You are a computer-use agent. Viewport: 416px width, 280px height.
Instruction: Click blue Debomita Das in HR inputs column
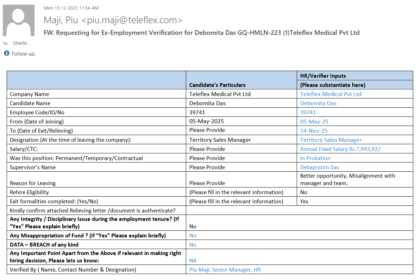pyautogui.click(x=318, y=103)
